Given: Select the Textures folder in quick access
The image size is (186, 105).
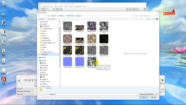Looking at the screenshot, I should 44,36.
